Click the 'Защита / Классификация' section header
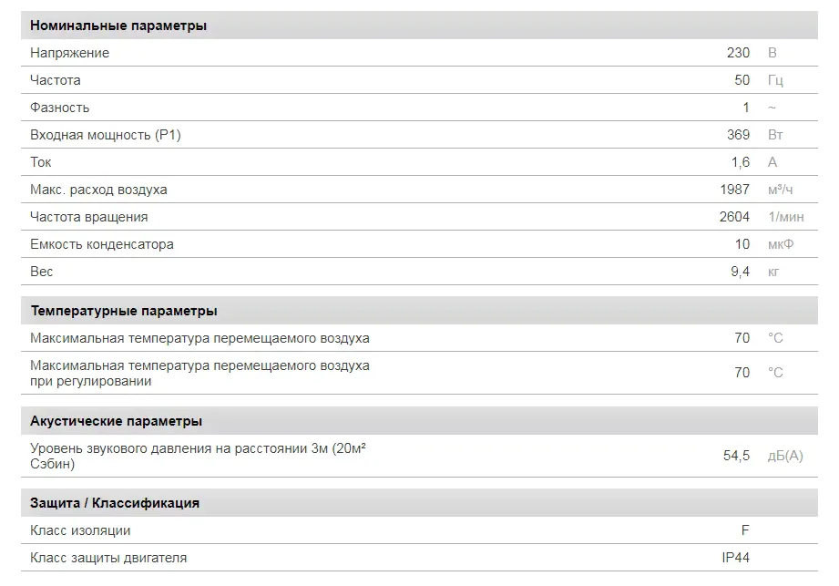The width and height of the screenshot is (839, 586). 115,503
